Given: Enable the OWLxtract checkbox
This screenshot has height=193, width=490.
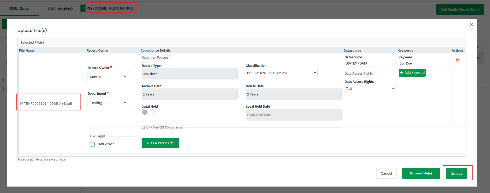Looking at the screenshot, I should click(x=92, y=144).
